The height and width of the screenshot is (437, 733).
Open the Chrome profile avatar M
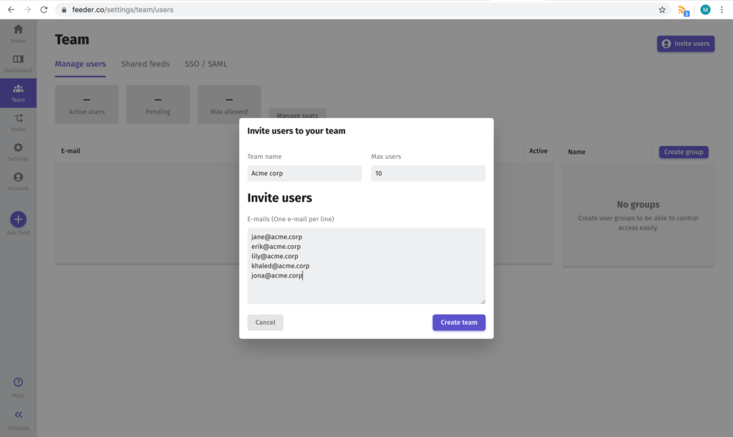[705, 9]
